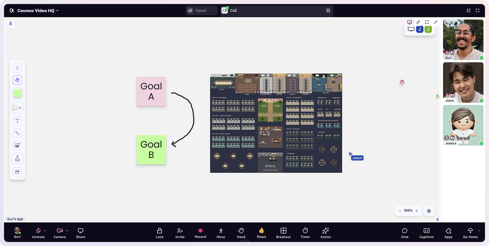Viewport: 489px width, 246px height.
Task: Open the add image tool
Action: pyautogui.click(x=17, y=145)
